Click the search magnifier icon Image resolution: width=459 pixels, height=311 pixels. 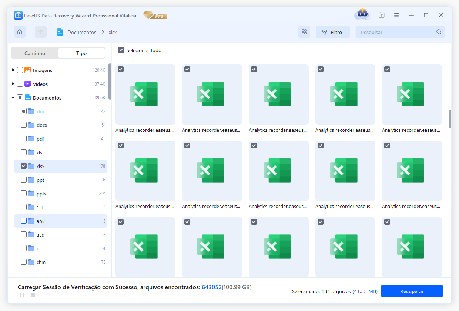coord(439,32)
